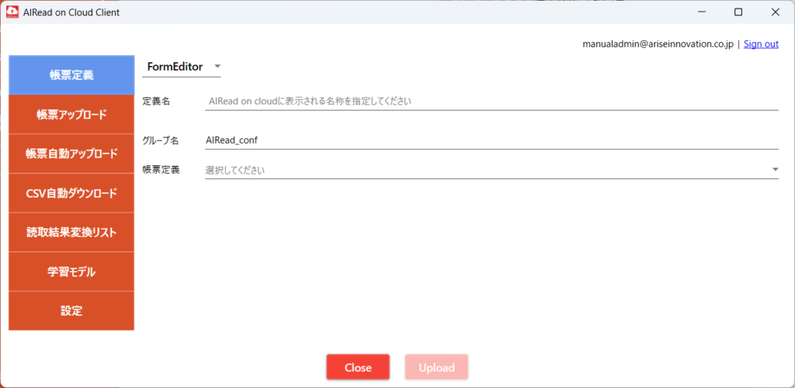The image size is (795, 388).
Task: Focus the グループ名 field containing AIRead_conf
Action: tap(491, 140)
